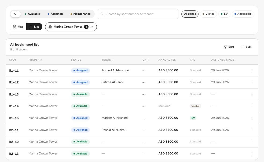Click tenant name Fatima Al Zaabi
Image resolution: width=264 pixels, height=162 pixels.
(x=112, y=82)
